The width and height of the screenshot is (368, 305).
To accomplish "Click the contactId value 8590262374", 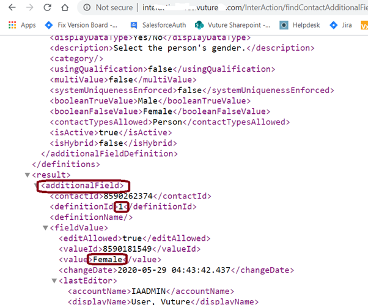I will click(x=128, y=196).
